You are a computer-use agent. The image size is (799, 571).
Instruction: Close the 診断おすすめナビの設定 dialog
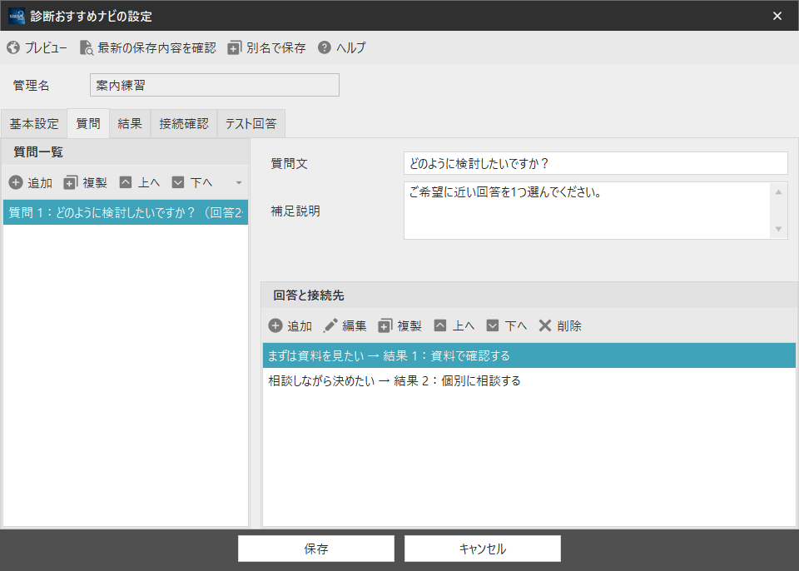[777, 16]
